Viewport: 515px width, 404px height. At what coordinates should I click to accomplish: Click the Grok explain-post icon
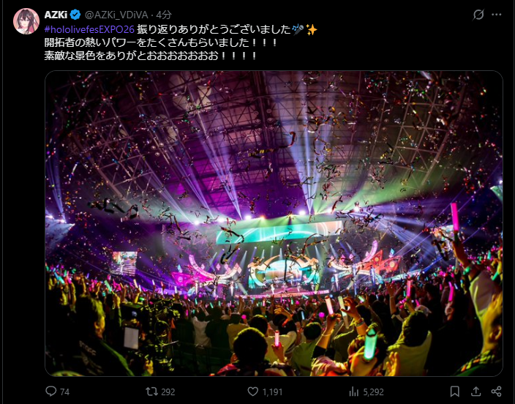(x=478, y=15)
